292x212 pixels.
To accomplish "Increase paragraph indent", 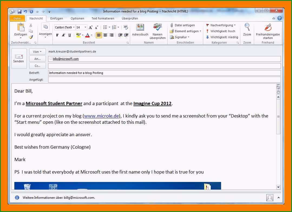I will pyautogui.click(x=126, y=35).
